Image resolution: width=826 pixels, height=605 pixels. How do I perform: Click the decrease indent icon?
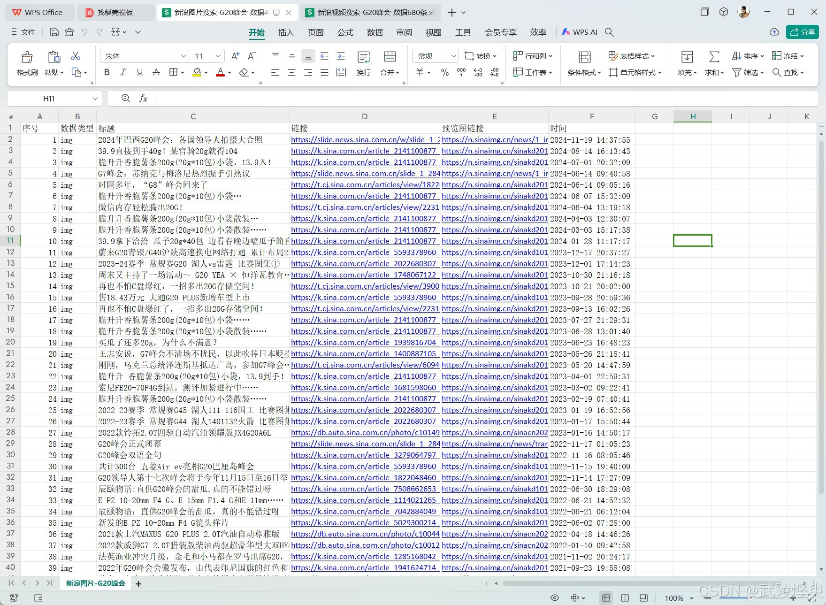click(x=324, y=56)
